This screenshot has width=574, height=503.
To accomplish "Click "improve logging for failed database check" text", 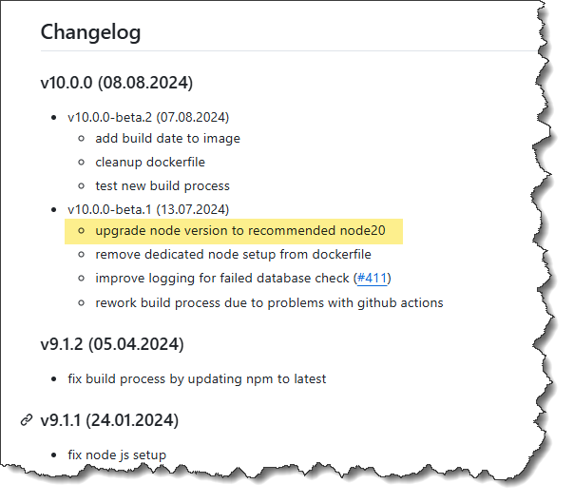I will pyautogui.click(x=222, y=279).
